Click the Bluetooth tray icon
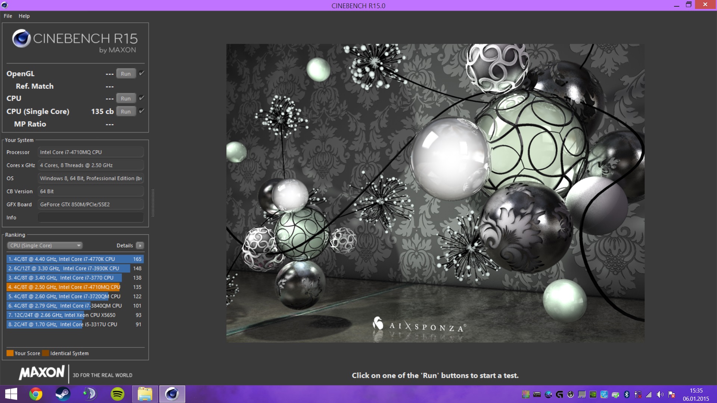Screen dimensions: 717x403 click(x=627, y=394)
